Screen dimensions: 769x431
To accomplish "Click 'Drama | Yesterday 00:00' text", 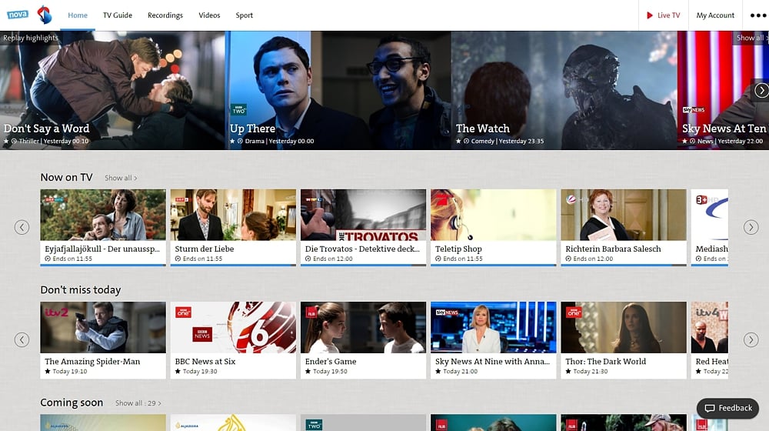I will coord(280,141).
